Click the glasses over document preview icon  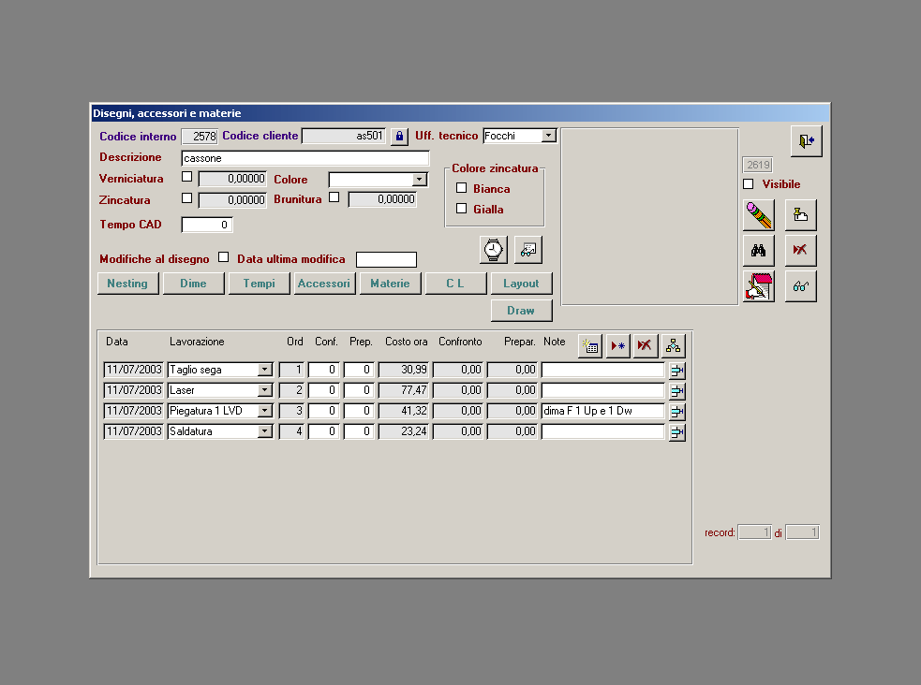[528, 250]
